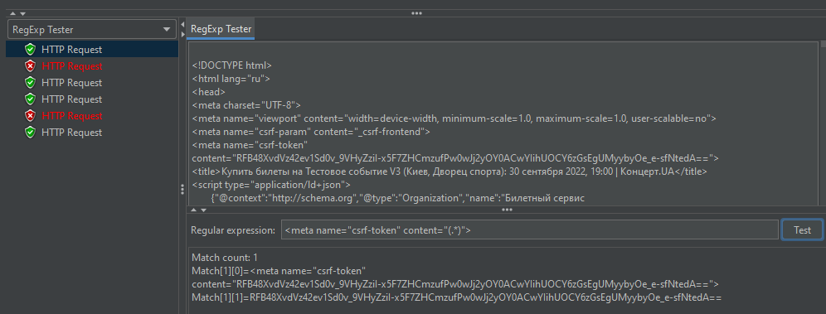
Task: Click the green shield icon of the highlighted HTTP Request
Action: click(x=31, y=50)
